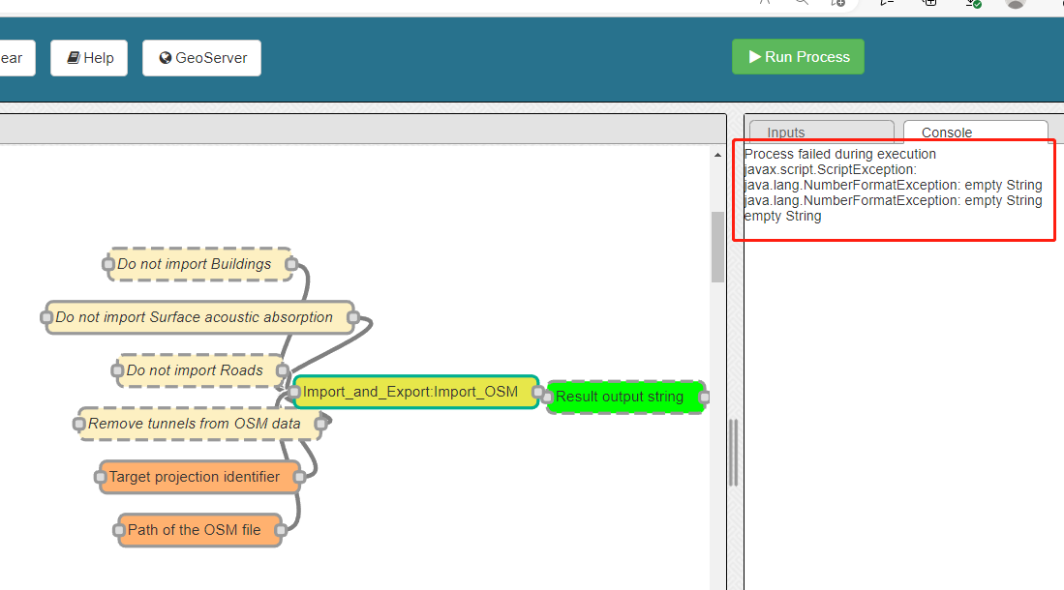Click the input port of Do not import Roads
This screenshot has width=1064, height=590.
(x=117, y=370)
